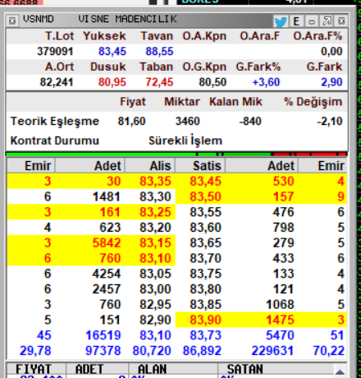Click Sürekli İşlem contract status
Image resolution: width=361 pixels, height=378 pixels.
coord(185,141)
